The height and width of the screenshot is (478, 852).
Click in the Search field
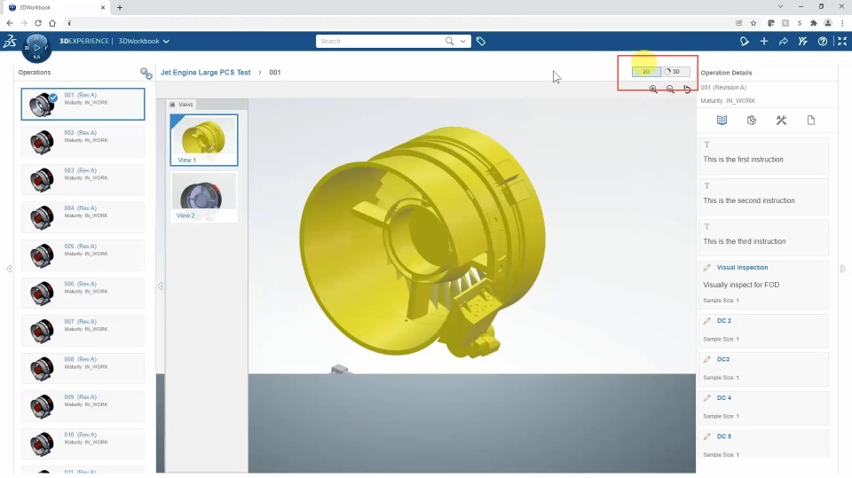coord(381,42)
